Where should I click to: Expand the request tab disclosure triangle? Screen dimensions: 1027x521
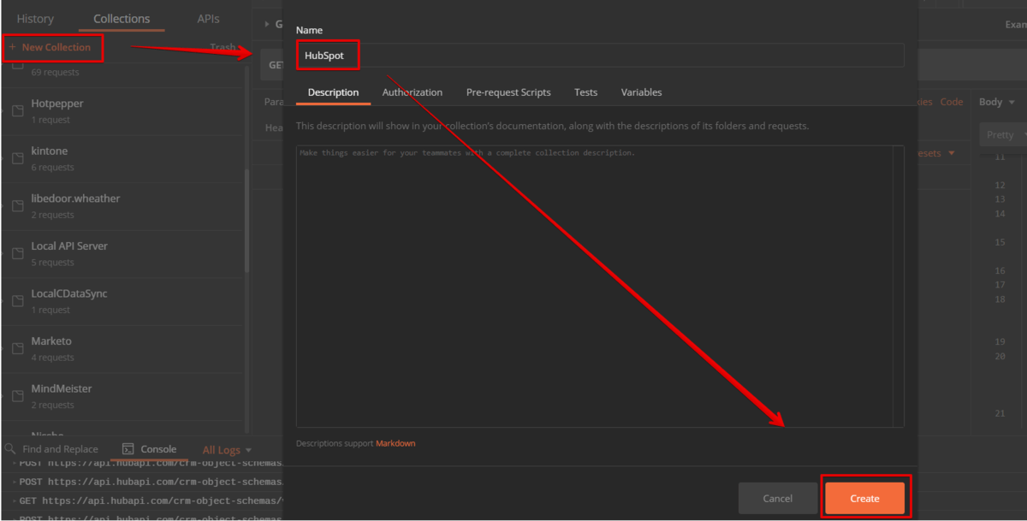(266, 24)
